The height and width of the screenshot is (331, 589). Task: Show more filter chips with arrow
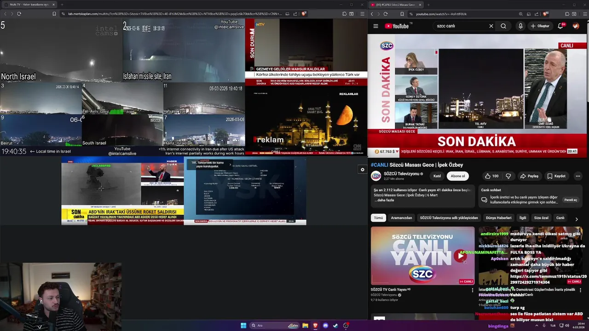[x=577, y=219]
